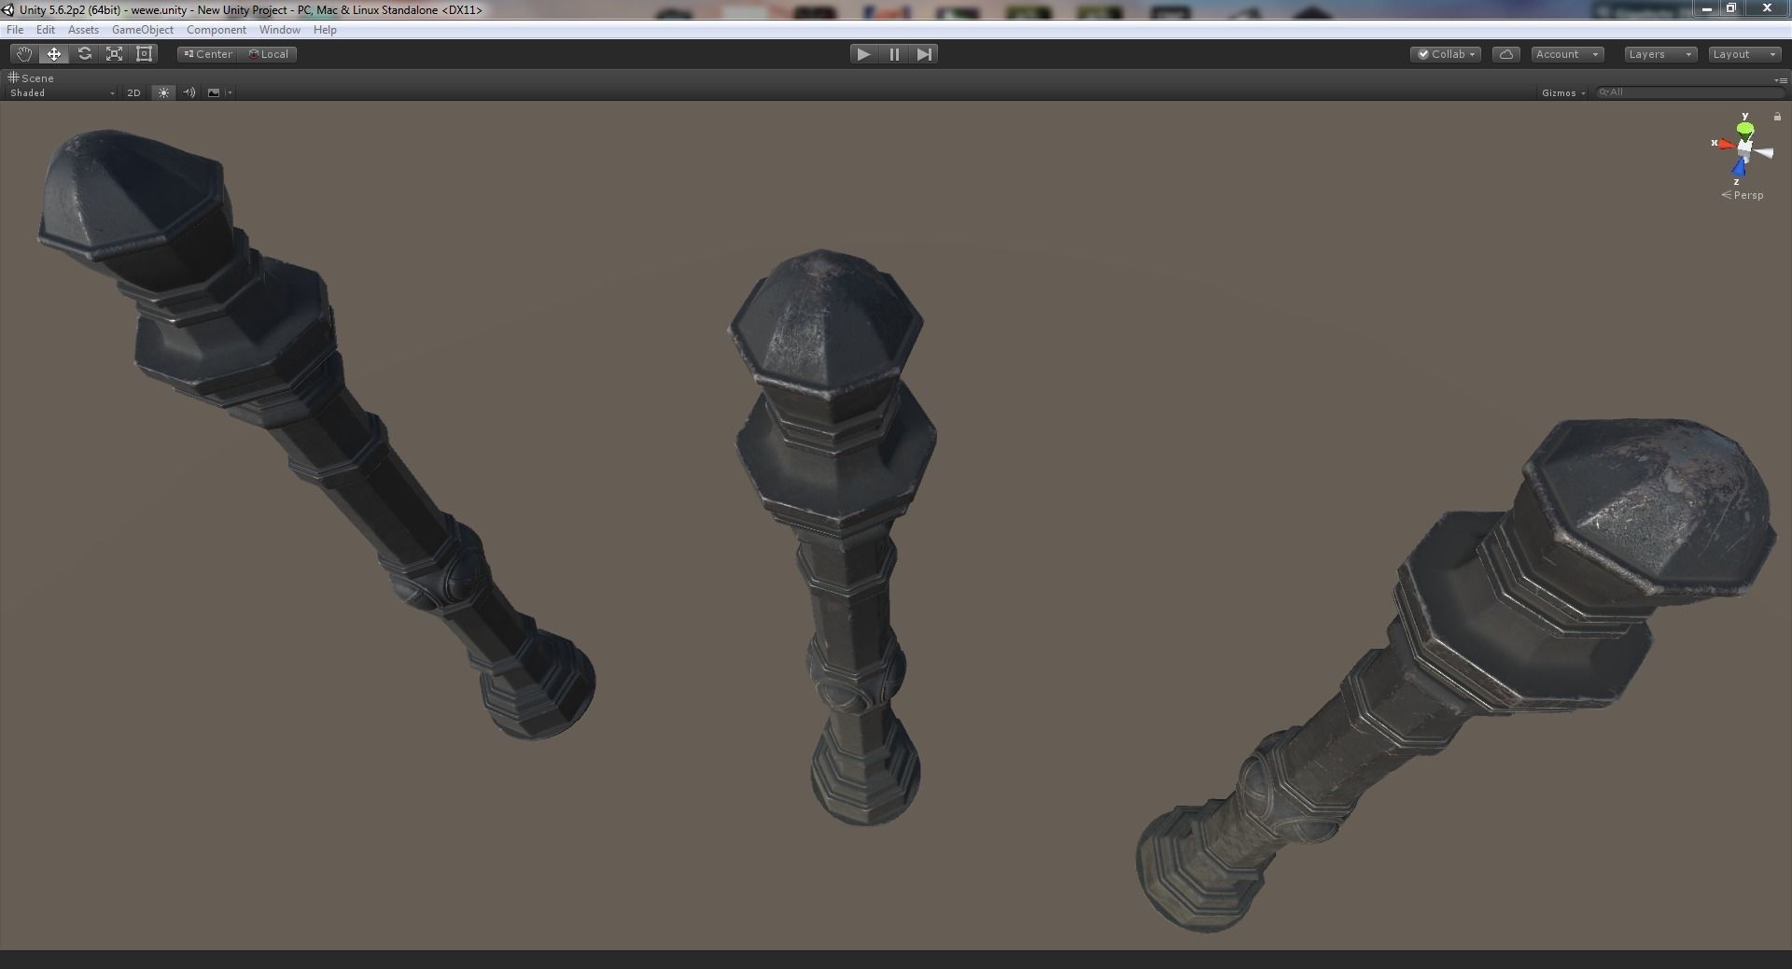Open the Layout dropdown
The width and height of the screenshot is (1792, 969).
pyautogui.click(x=1744, y=54)
